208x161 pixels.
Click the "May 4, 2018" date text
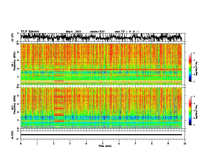pos(73,32)
